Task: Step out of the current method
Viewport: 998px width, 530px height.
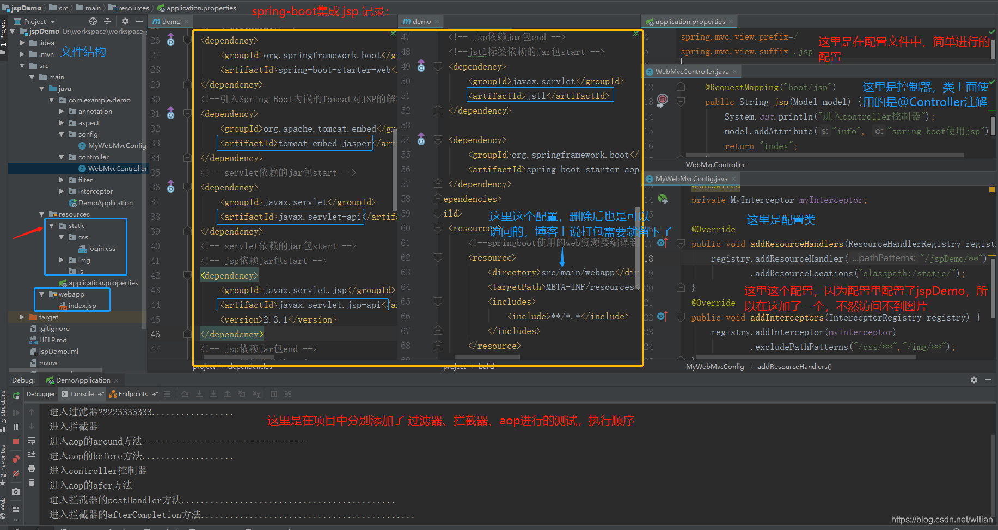Action: (228, 394)
